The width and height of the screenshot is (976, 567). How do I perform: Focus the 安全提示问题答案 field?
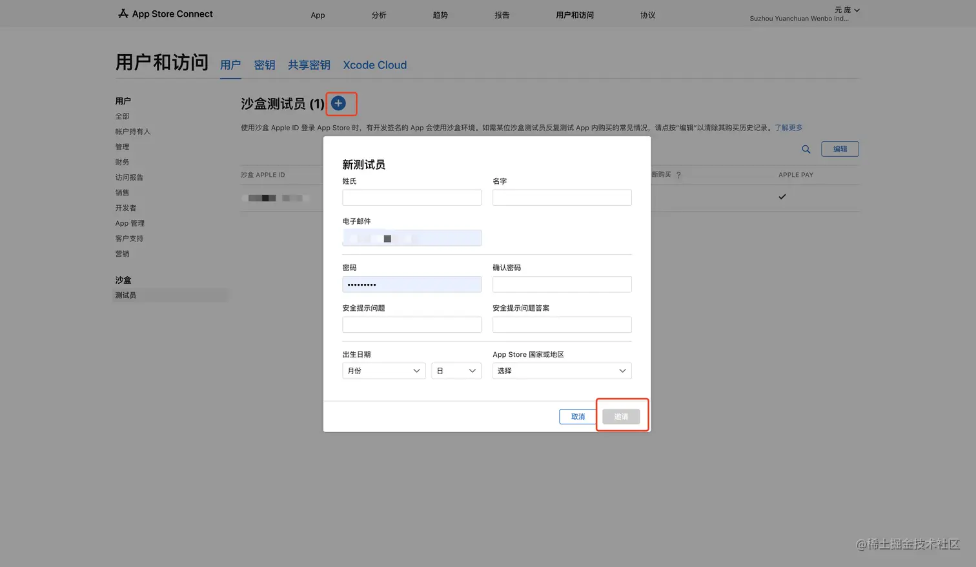click(x=562, y=324)
